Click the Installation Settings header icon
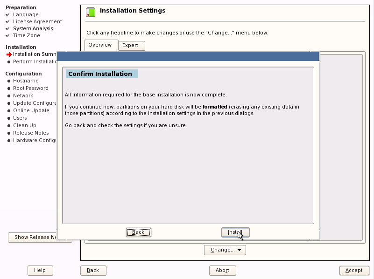The height and width of the screenshot is (279, 374). click(x=91, y=12)
